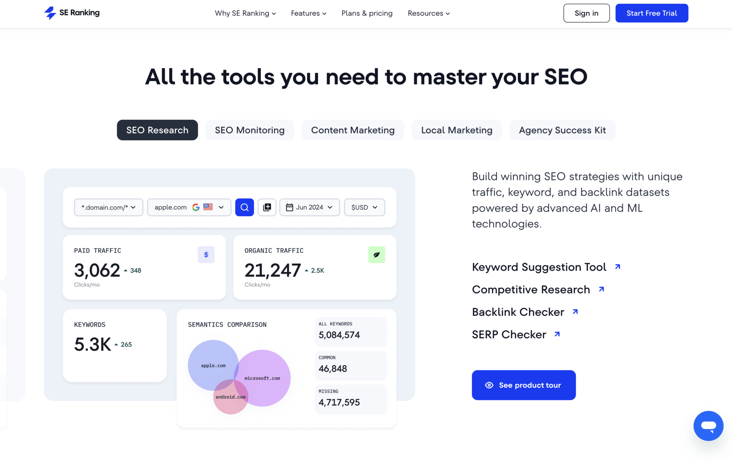Click the compare domains icon beside search
The width and height of the screenshot is (732, 462).
[x=267, y=207]
